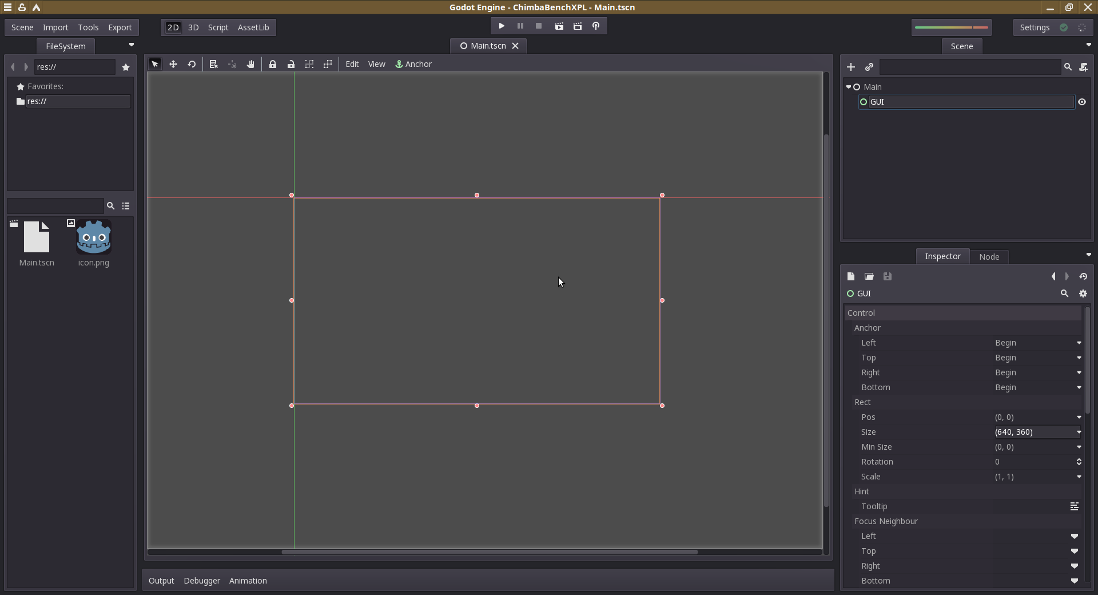Click the Play custom scene icon
The width and height of the screenshot is (1098, 595).
pyautogui.click(x=578, y=26)
